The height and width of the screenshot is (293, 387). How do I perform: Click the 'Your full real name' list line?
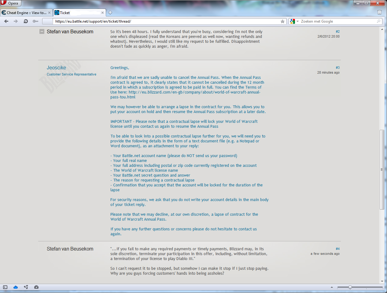(128, 161)
